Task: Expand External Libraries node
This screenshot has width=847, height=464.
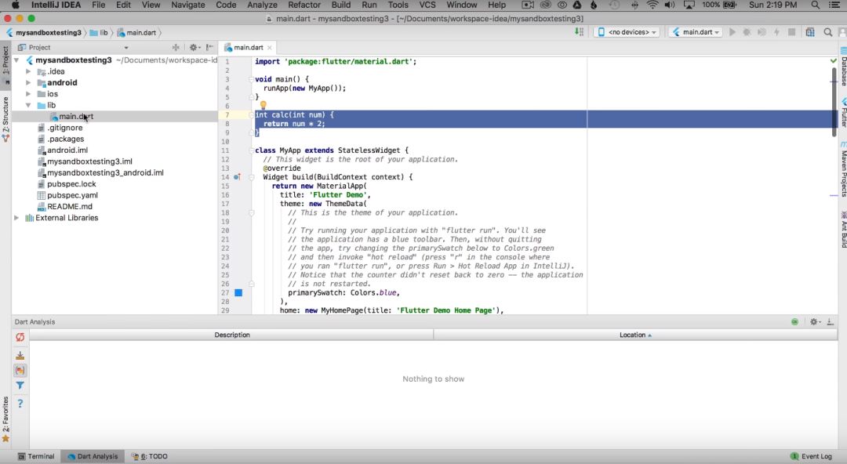Action: (16, 218)
